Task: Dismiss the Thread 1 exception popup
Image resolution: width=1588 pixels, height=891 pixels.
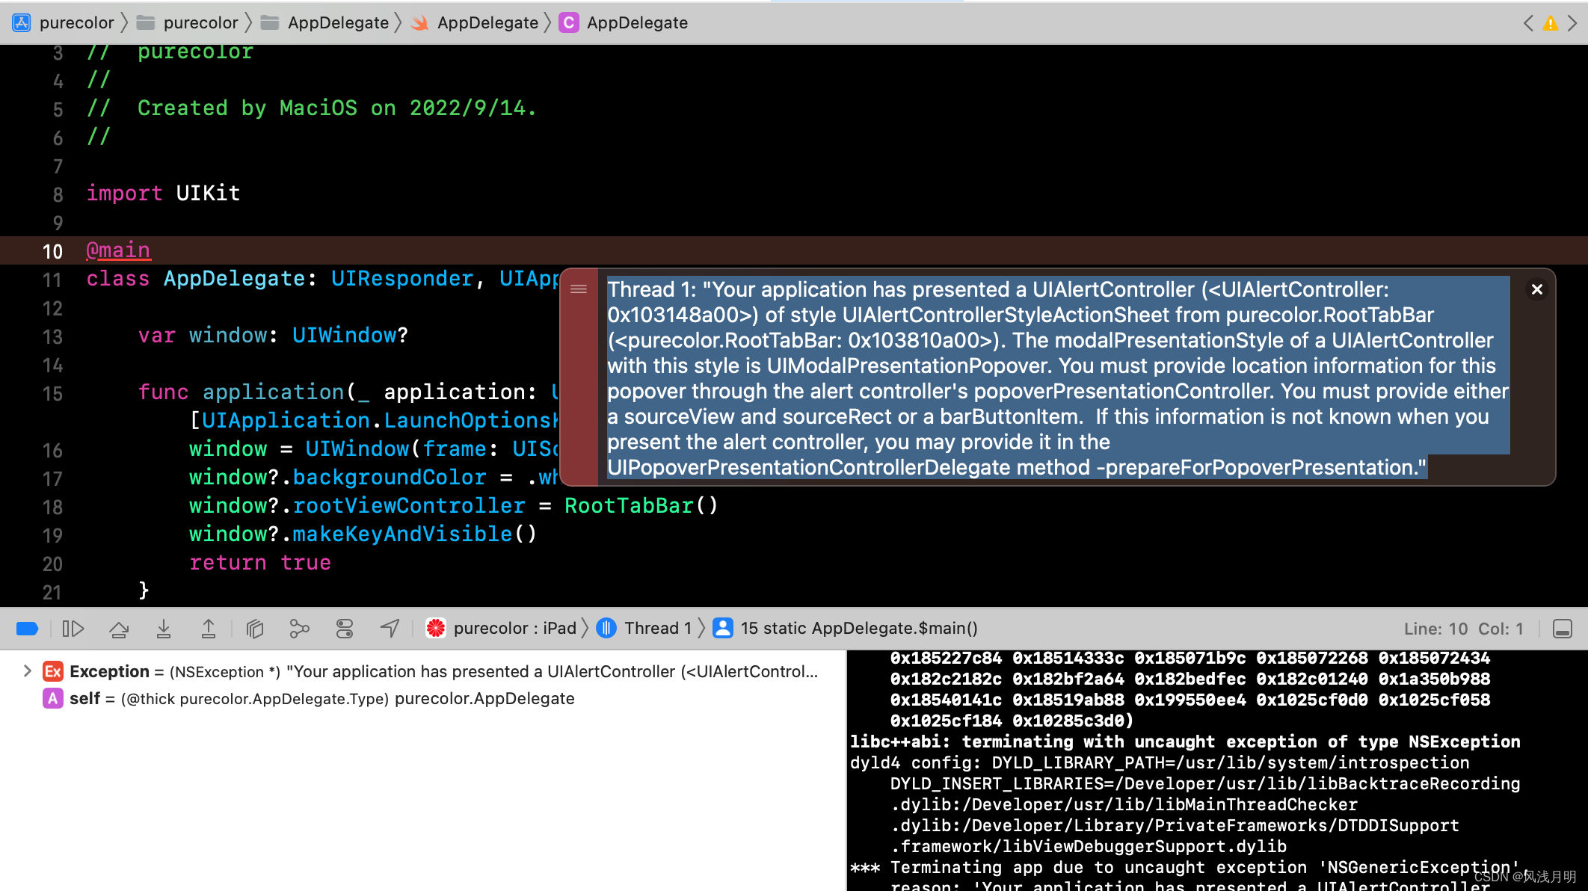Action: [1536, 289]
